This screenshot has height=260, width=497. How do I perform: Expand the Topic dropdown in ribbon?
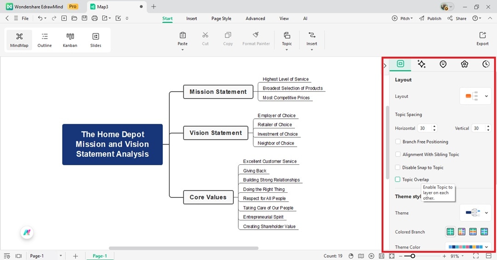click(x=287, y=50)
